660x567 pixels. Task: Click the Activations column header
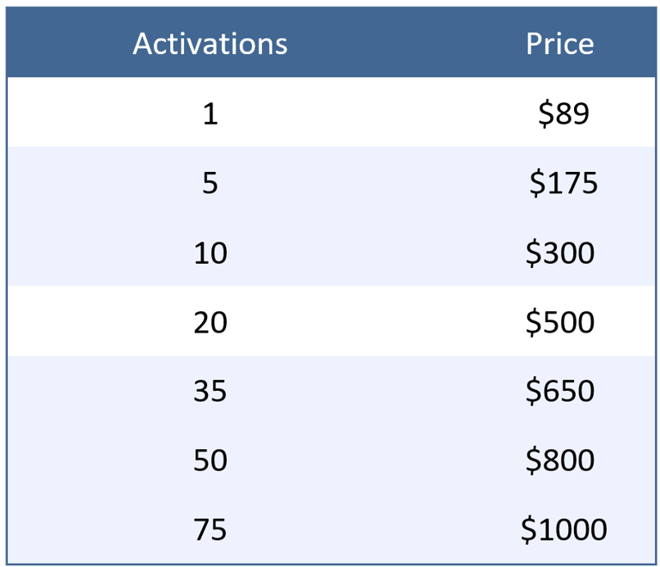click(x=210, y=43)
